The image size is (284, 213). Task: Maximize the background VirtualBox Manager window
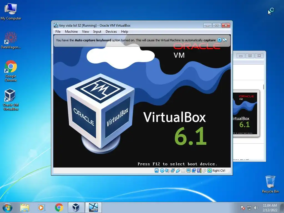(x=250, y=56)
